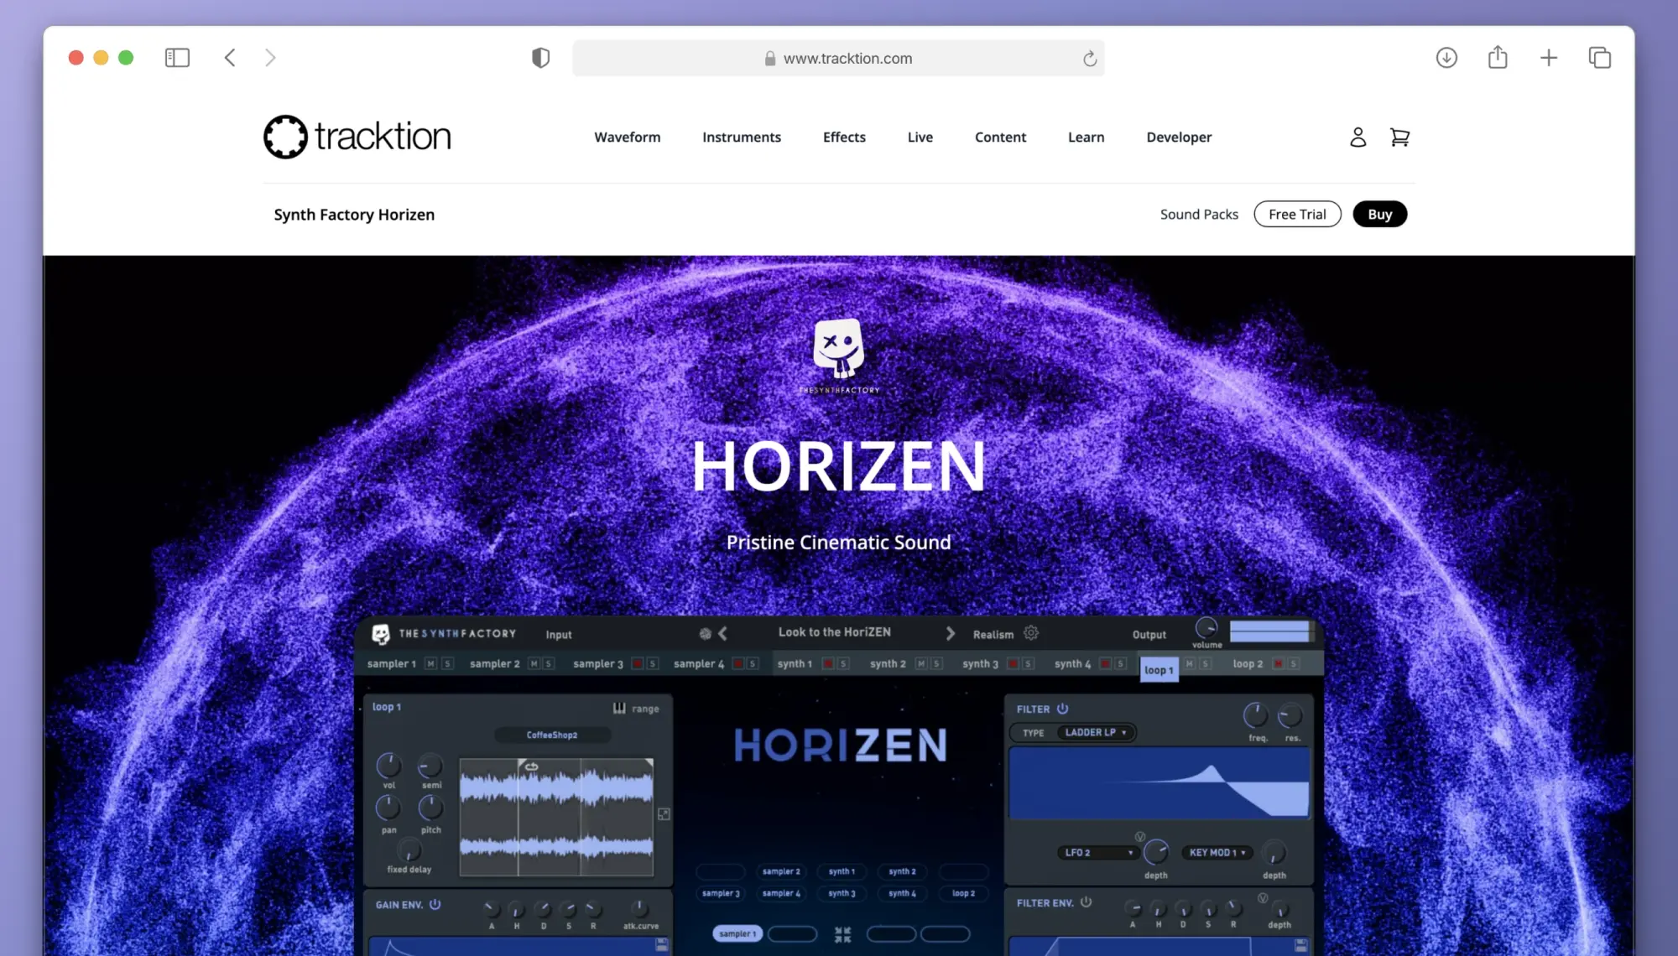The image size is (1678, 956).
Task: Open the Content menu
Action: (1000, 137)
